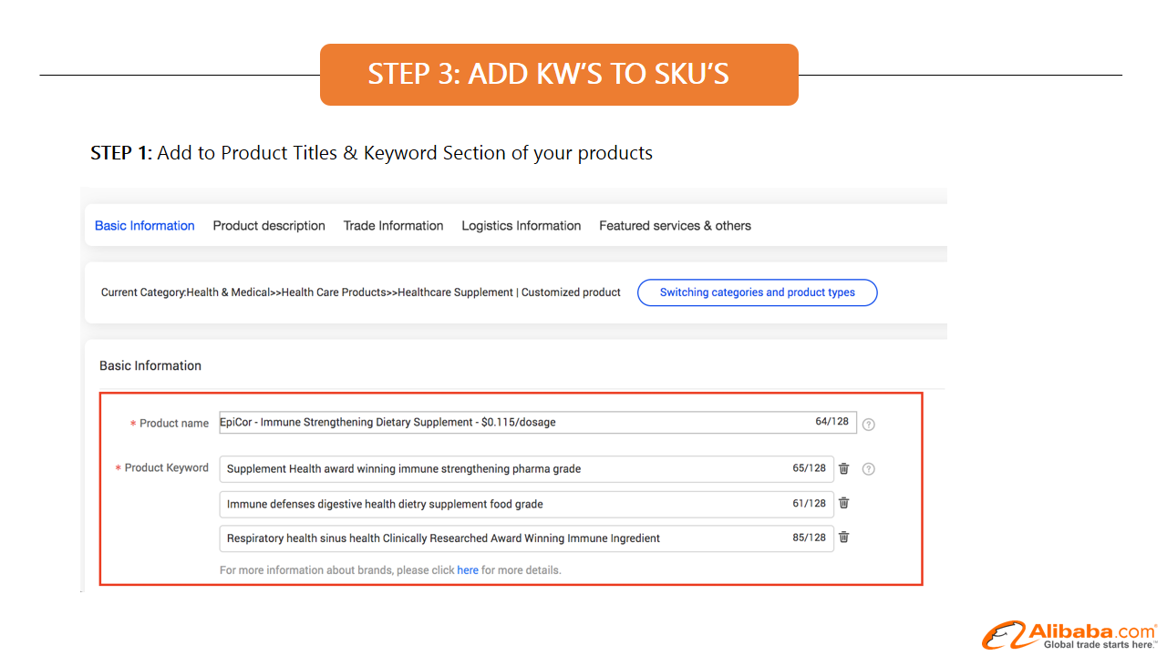Open help icon beside Product Keyword field
Image resolution: width=1167 pixels, height=656 pixels.
tap(869, 468)
